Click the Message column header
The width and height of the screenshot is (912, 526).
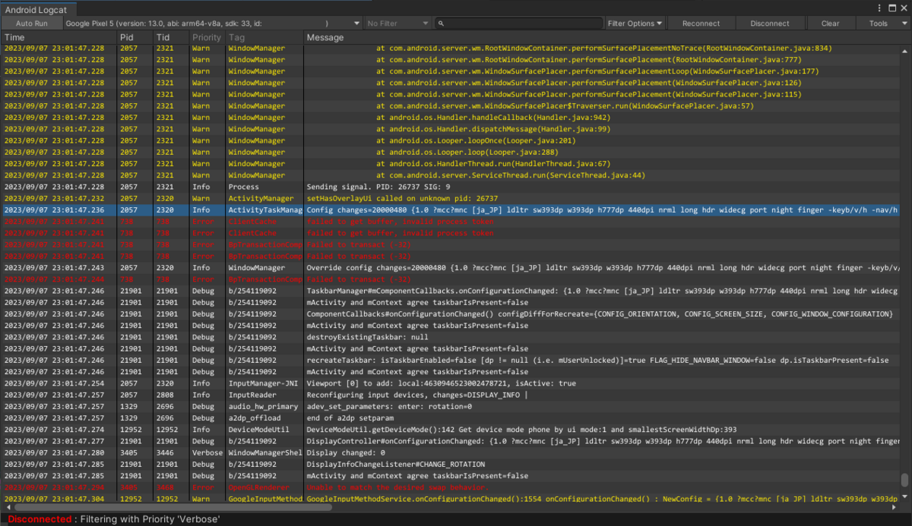click(601, 37)
